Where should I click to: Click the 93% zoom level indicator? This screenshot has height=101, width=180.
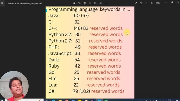158,3
